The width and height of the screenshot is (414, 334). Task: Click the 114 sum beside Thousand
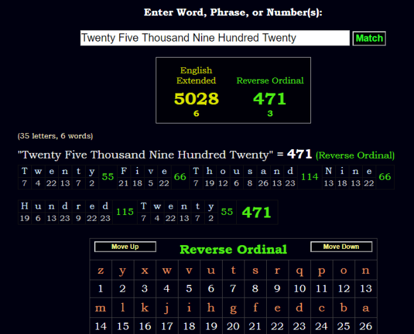click(310, 177)
